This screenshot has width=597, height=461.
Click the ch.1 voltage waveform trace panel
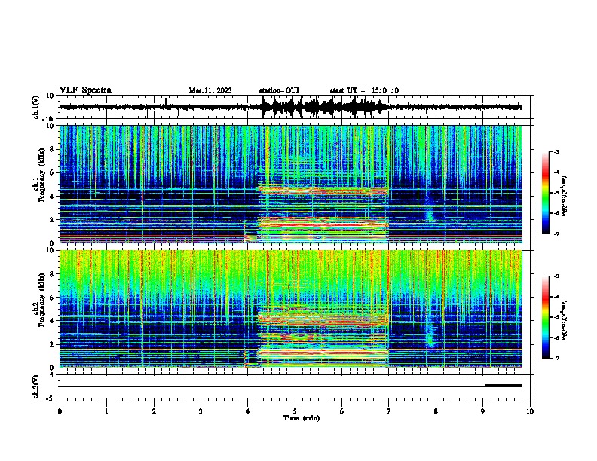click(x=294, y=107)
